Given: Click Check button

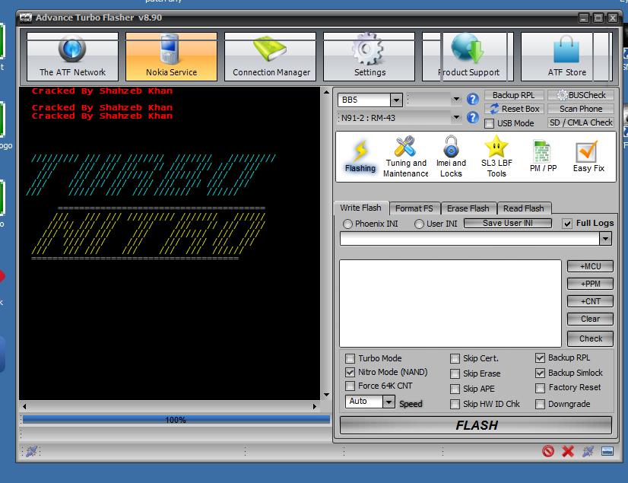Looking at the screenshot, I should pos(590,338).
